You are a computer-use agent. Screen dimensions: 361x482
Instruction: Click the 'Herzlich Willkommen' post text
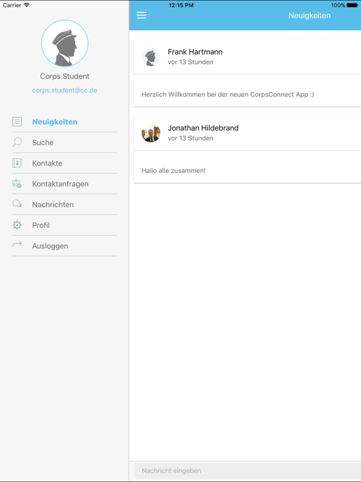pos(228,94)
